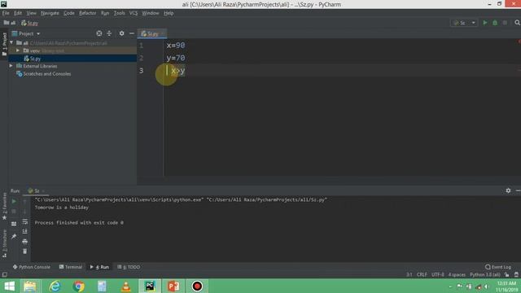Select the venv folder row
The image size is (521, 293).
pos(72,50)
